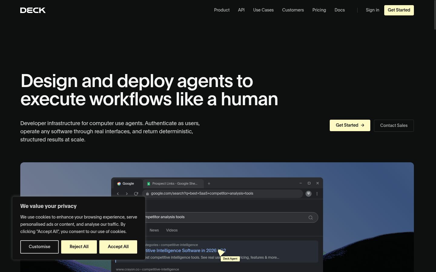Accept all cookies
The width and height of the screenshot is (436, 272).
pos(118,247)
